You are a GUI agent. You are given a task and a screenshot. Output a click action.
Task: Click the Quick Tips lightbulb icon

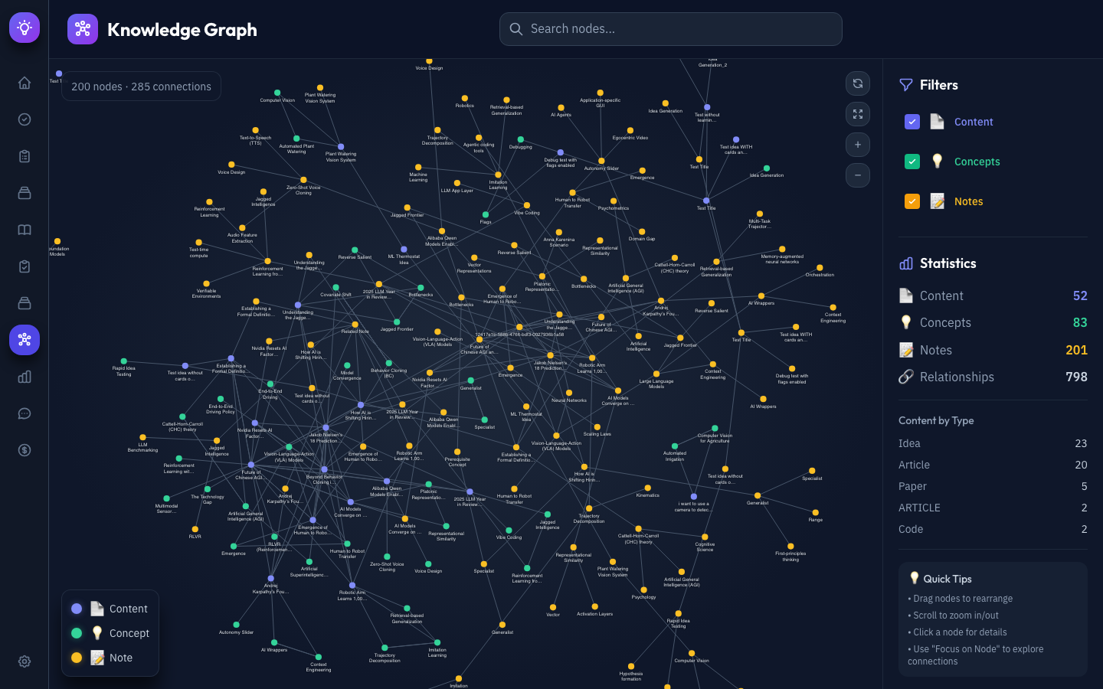point(914,578)
